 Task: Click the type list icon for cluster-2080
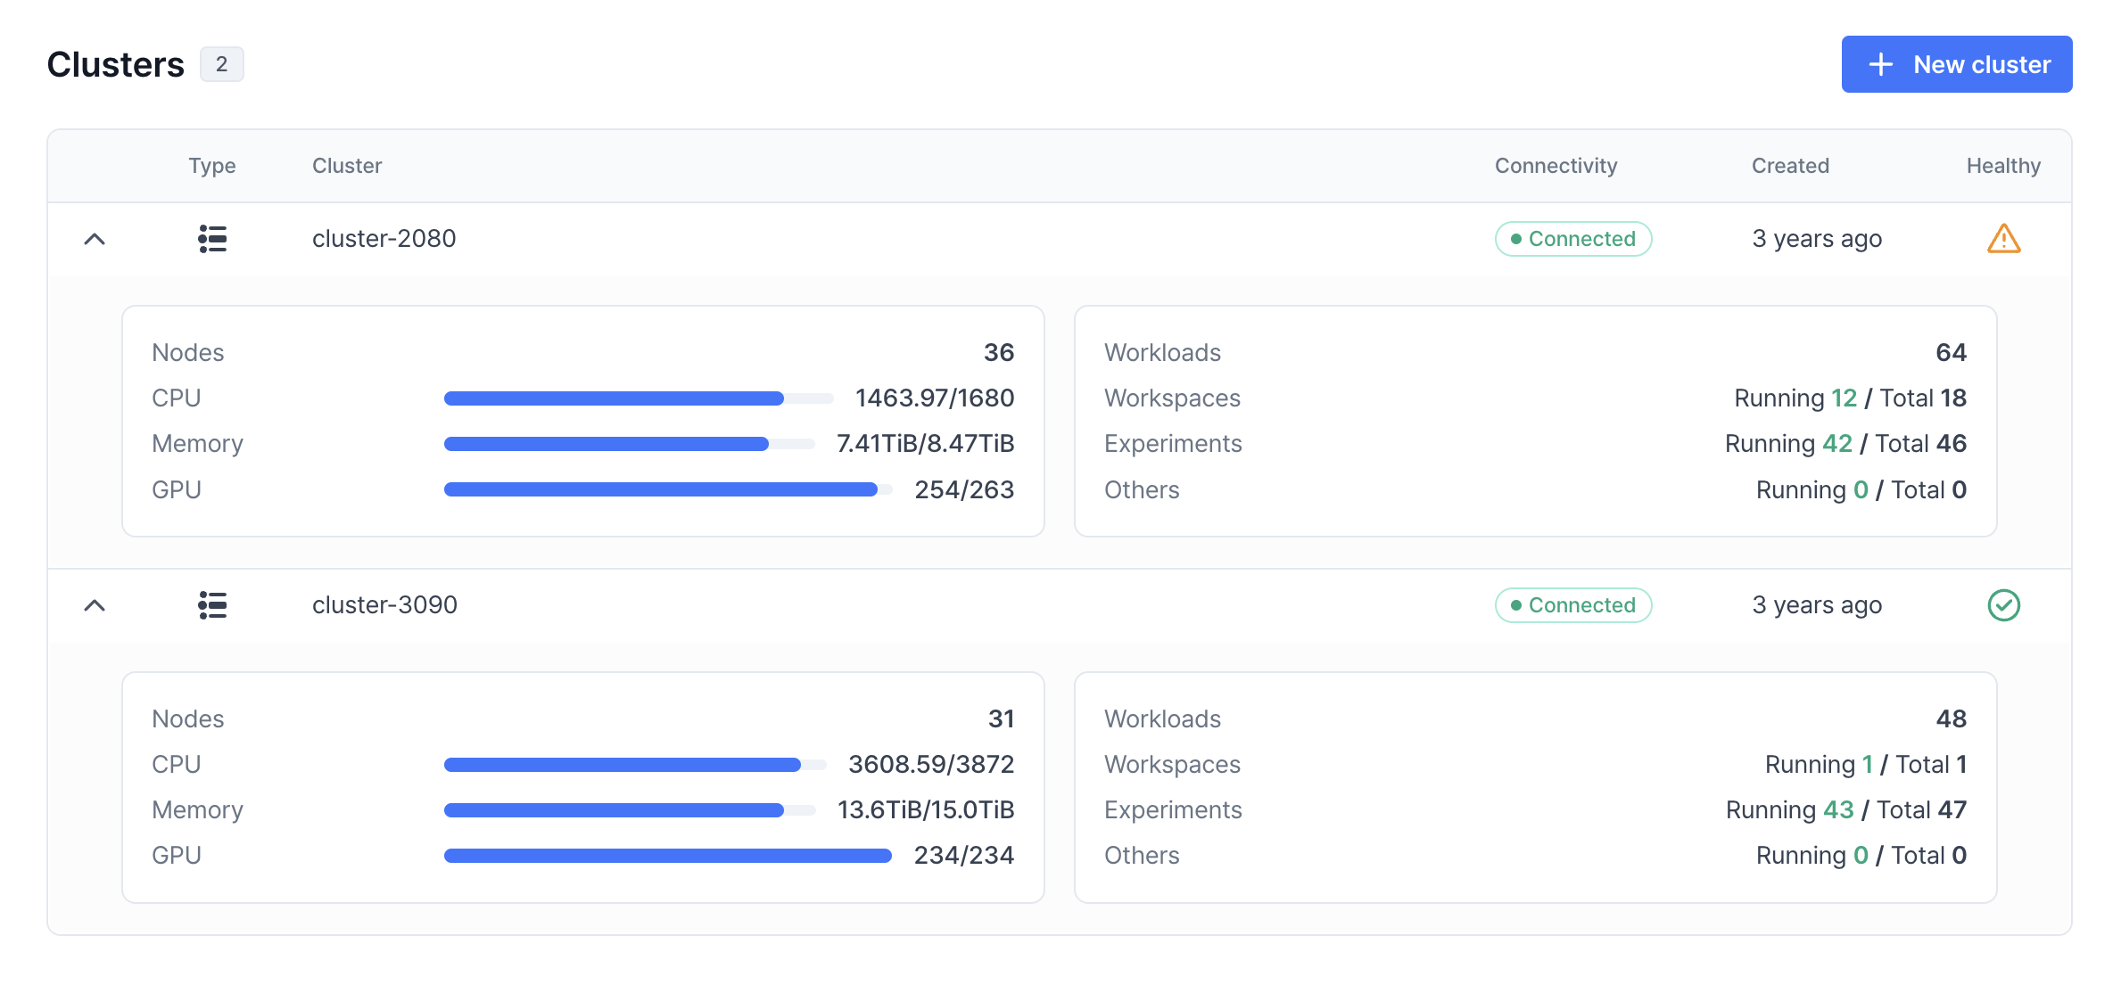[212, 239]
